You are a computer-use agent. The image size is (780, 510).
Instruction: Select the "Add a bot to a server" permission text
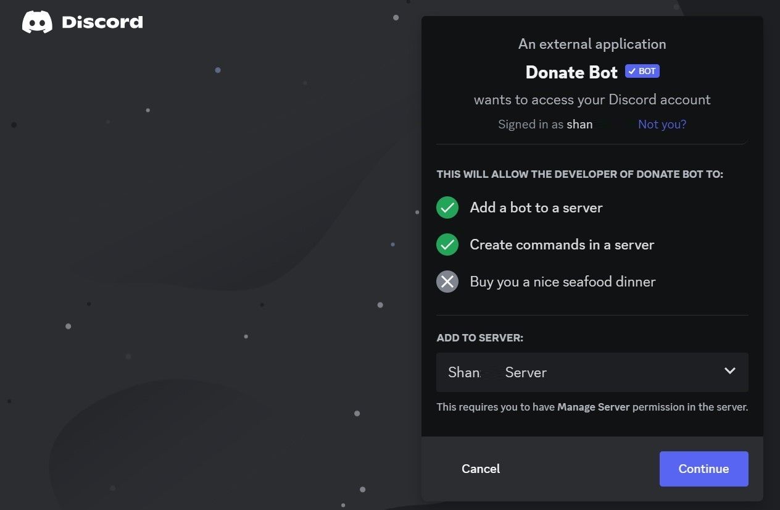[536, 208]
